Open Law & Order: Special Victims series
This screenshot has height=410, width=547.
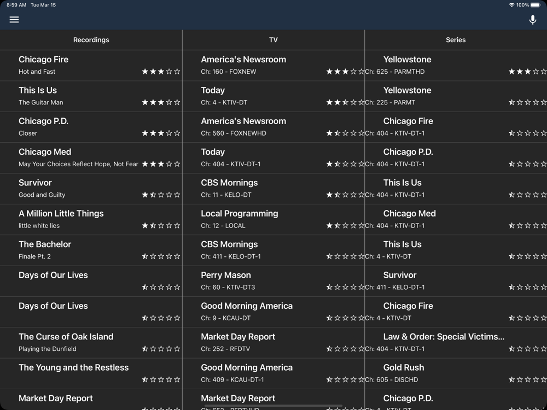(x=456, y=342)
